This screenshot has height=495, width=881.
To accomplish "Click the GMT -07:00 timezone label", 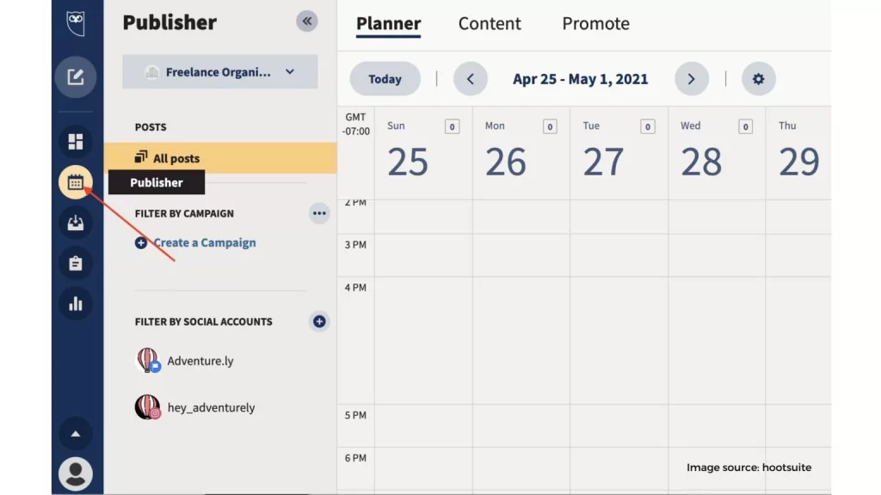I will [355, 124].
